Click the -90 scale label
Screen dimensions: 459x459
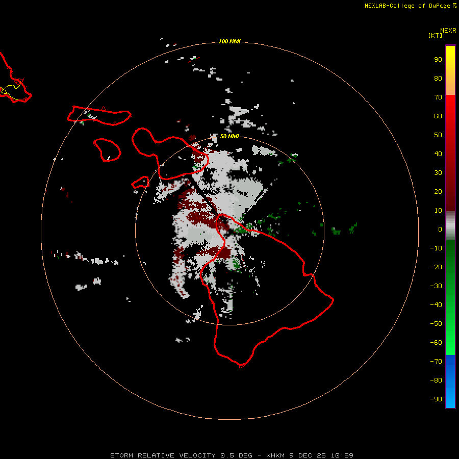click(436, 399)
